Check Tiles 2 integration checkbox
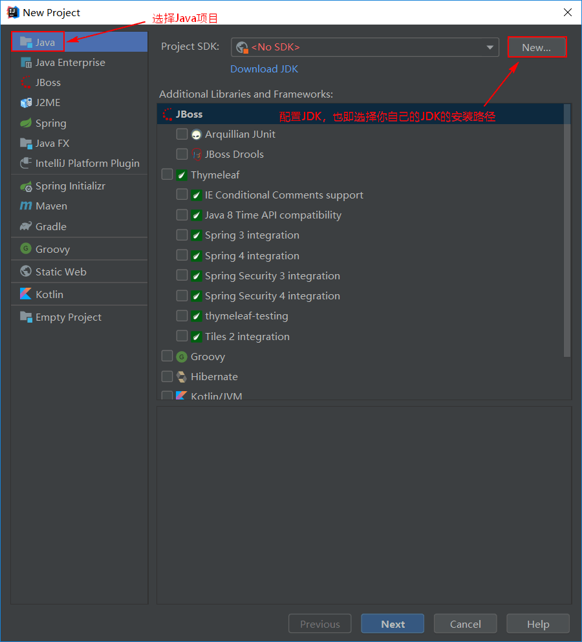582x642 pixels. coord(182,336)
